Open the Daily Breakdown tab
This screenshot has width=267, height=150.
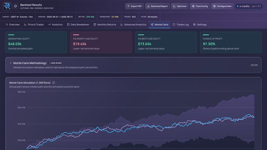click(x=78, y=25)
